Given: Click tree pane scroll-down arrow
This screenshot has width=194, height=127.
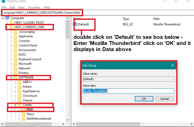Looking at the screenshot, I should [67, 120].
